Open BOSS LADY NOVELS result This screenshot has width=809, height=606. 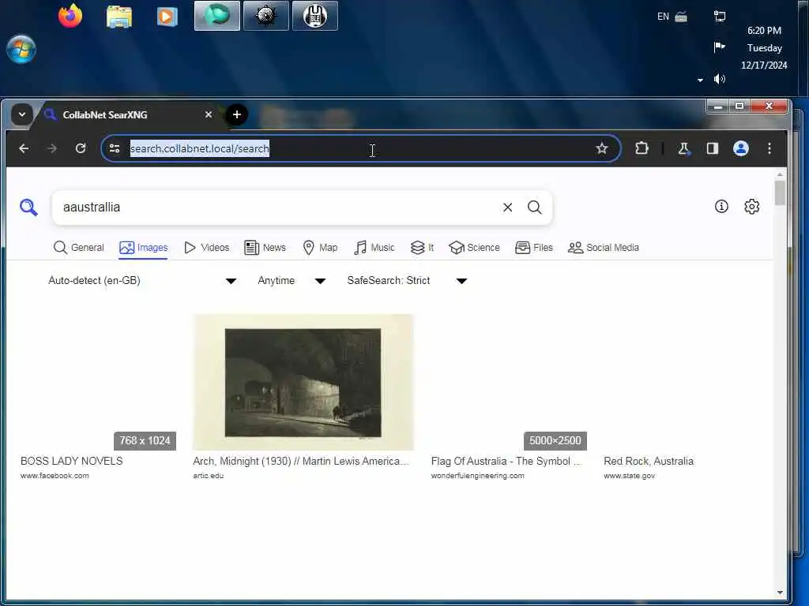[x=72, y=461]
